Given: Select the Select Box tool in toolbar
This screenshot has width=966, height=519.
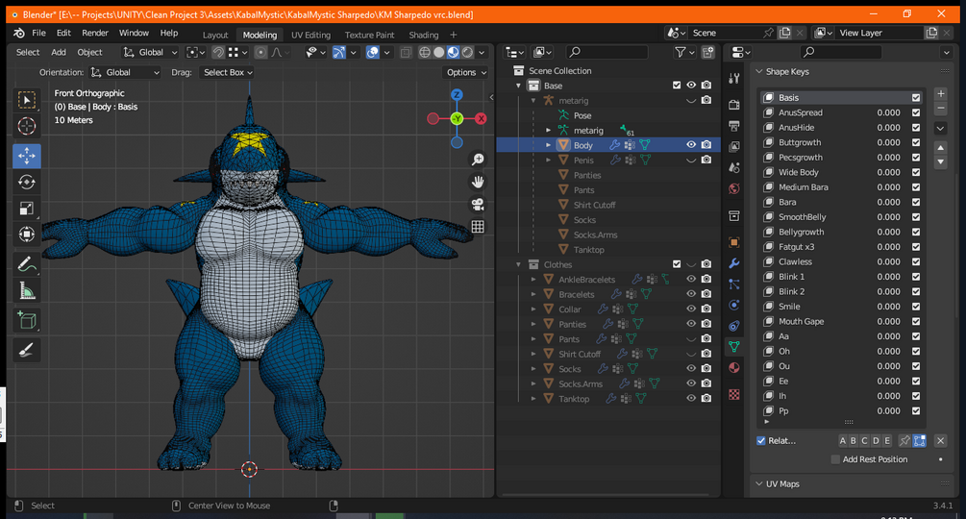Looking at the screenshot, I should pos(27,100).
